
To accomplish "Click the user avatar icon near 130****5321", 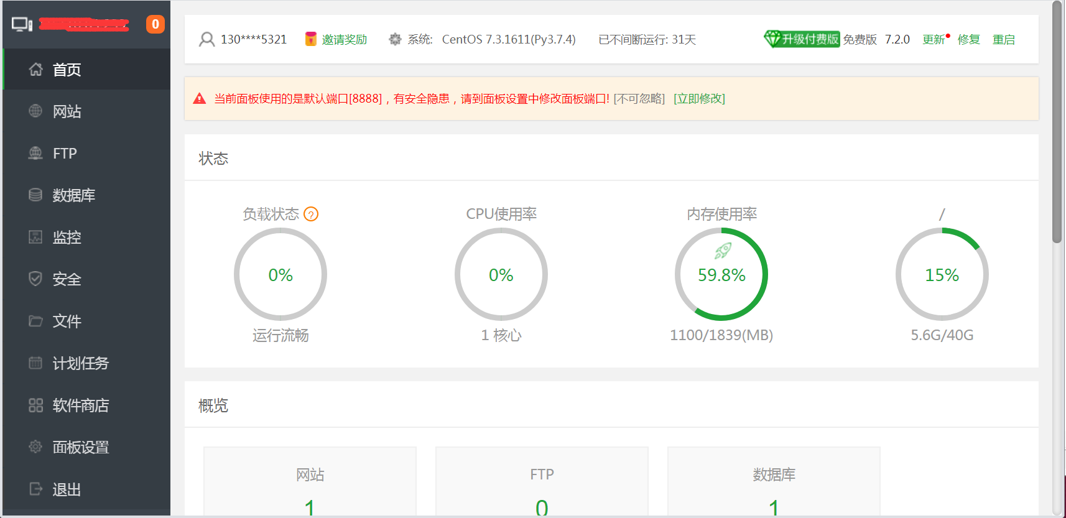I will click(206, 39).
